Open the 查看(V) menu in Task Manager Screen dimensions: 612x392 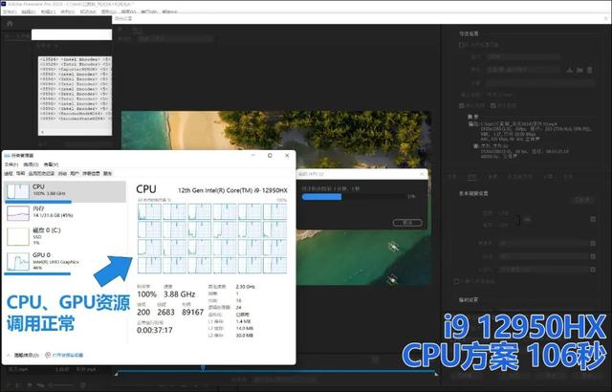coord(51,164)
